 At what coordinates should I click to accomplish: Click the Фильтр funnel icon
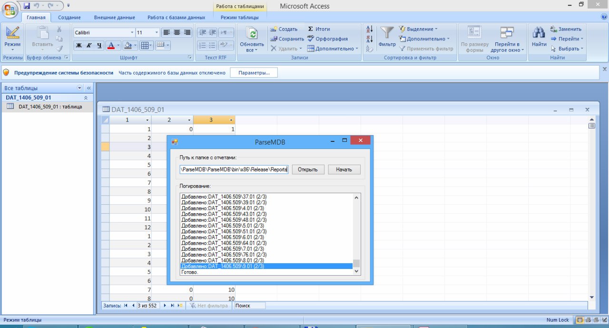(x=387, y=32)
